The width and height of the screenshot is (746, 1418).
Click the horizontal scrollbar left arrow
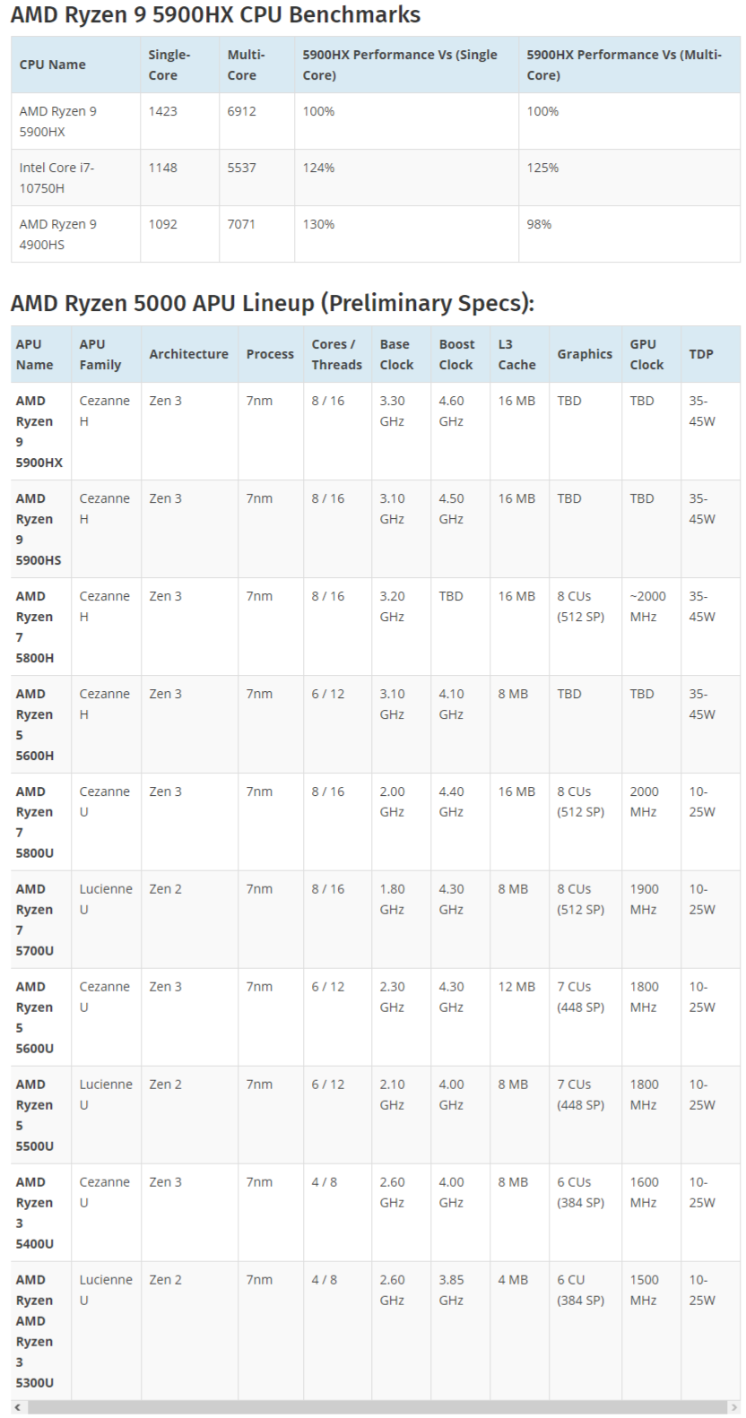18,1407
